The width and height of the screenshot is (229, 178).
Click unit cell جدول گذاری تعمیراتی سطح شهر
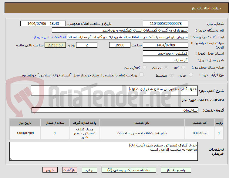point(85,133)
